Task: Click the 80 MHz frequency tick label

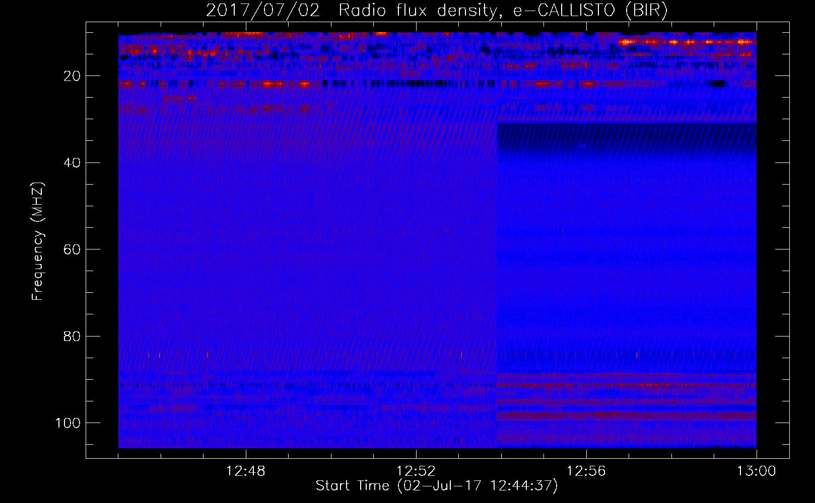Action: (72, 336)
